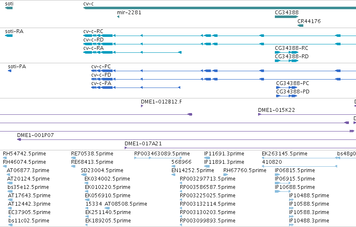This screenshot has width=356, height=227.
Task: Select EST AT20124.5prime
Action: tap(28, 179)
